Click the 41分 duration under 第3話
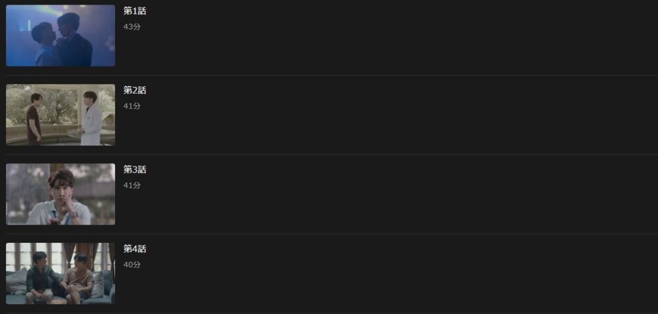 pyautogui.click(x=132, y=186)
